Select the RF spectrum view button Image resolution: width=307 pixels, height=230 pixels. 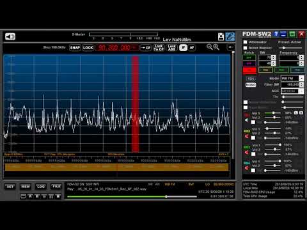click(183, 47)
